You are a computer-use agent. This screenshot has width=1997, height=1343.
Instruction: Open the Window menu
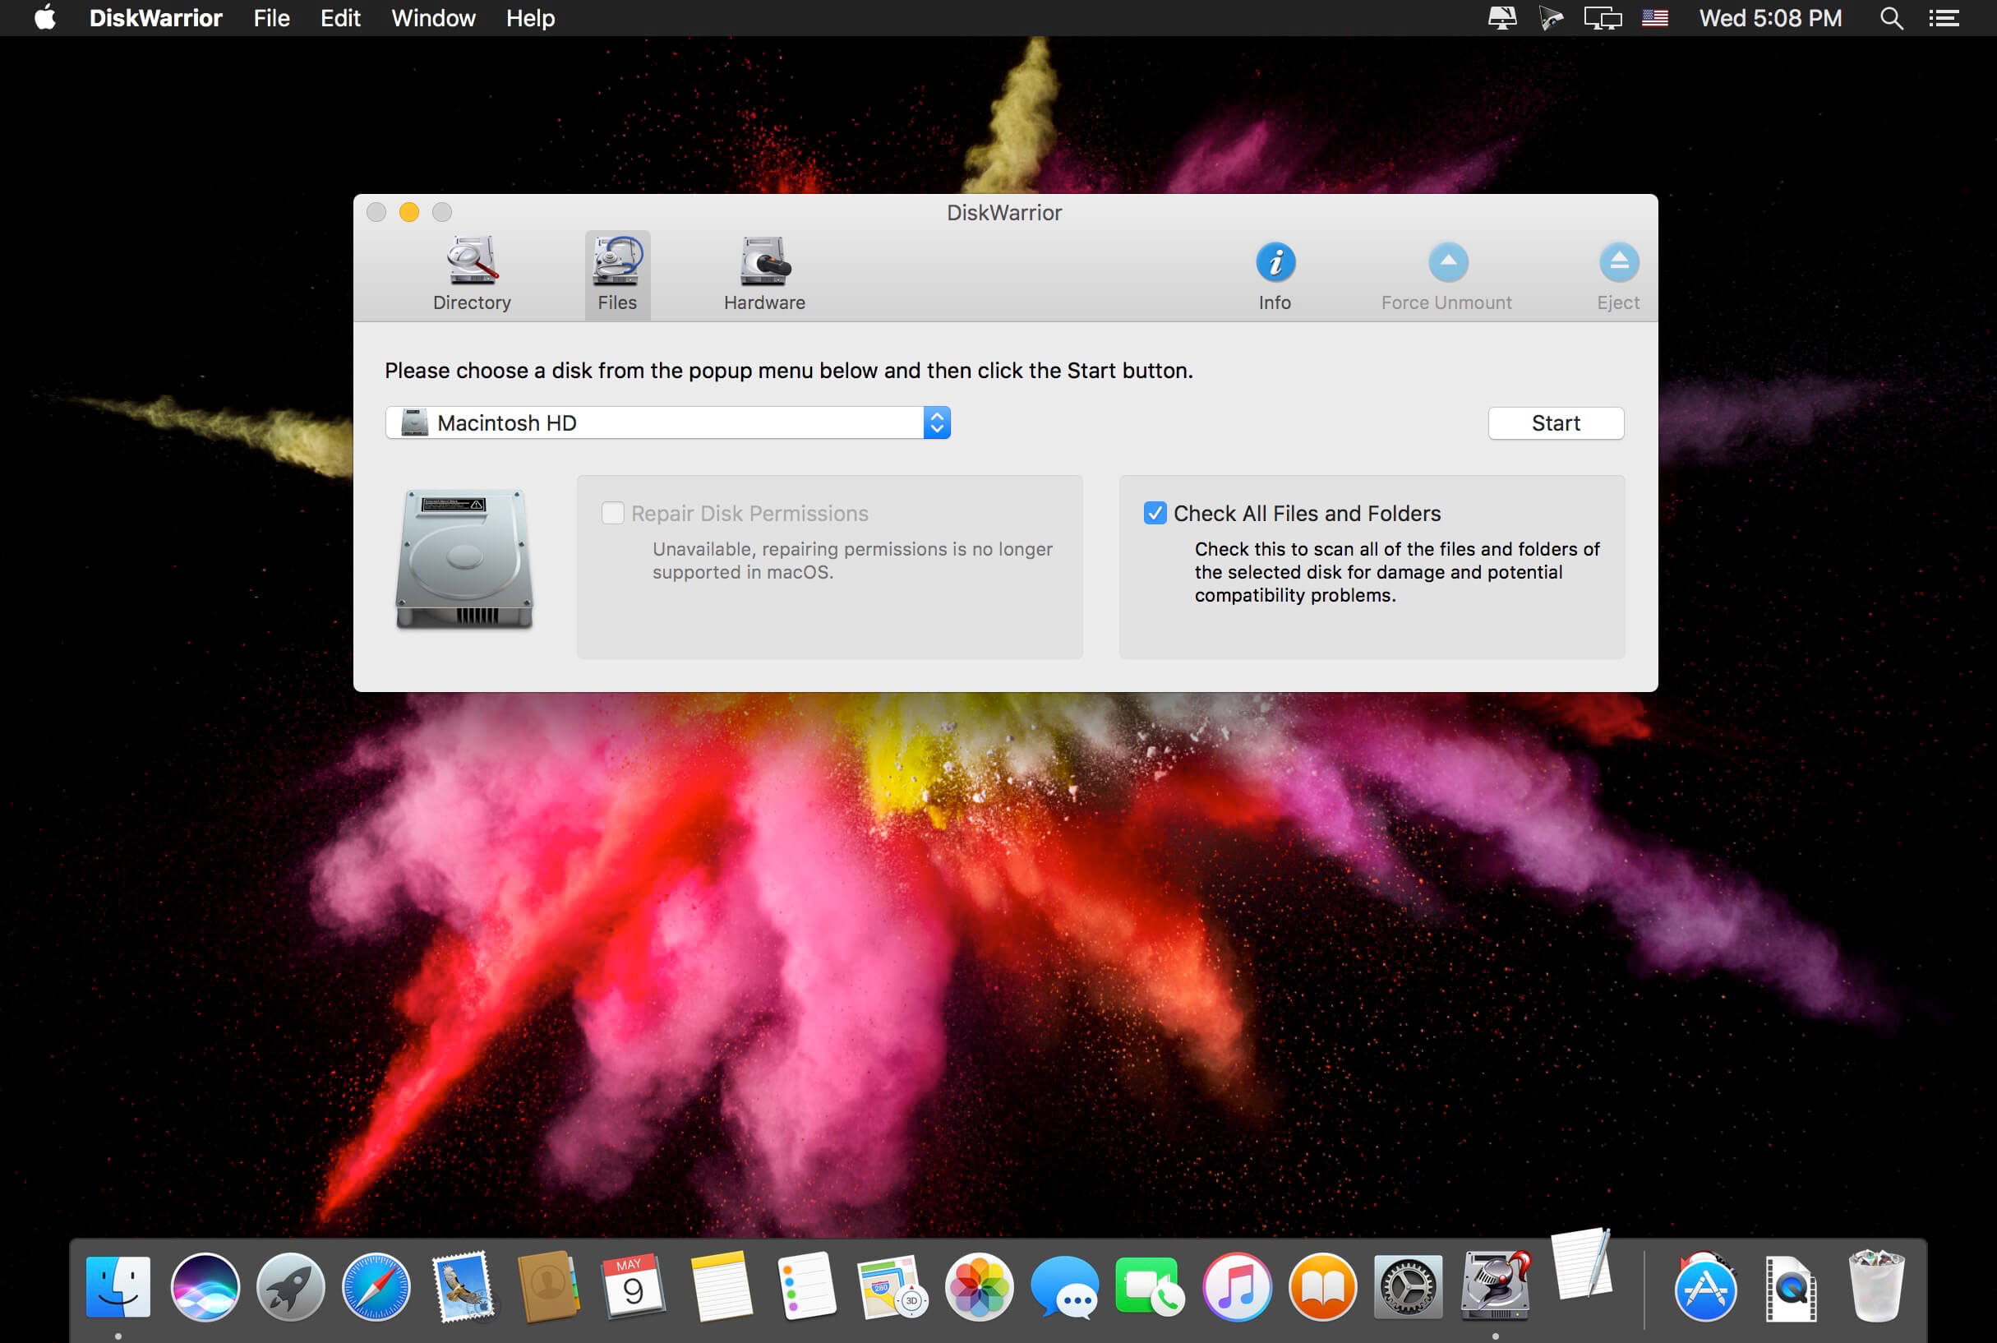pyautogui.click(x=433, y=18)
